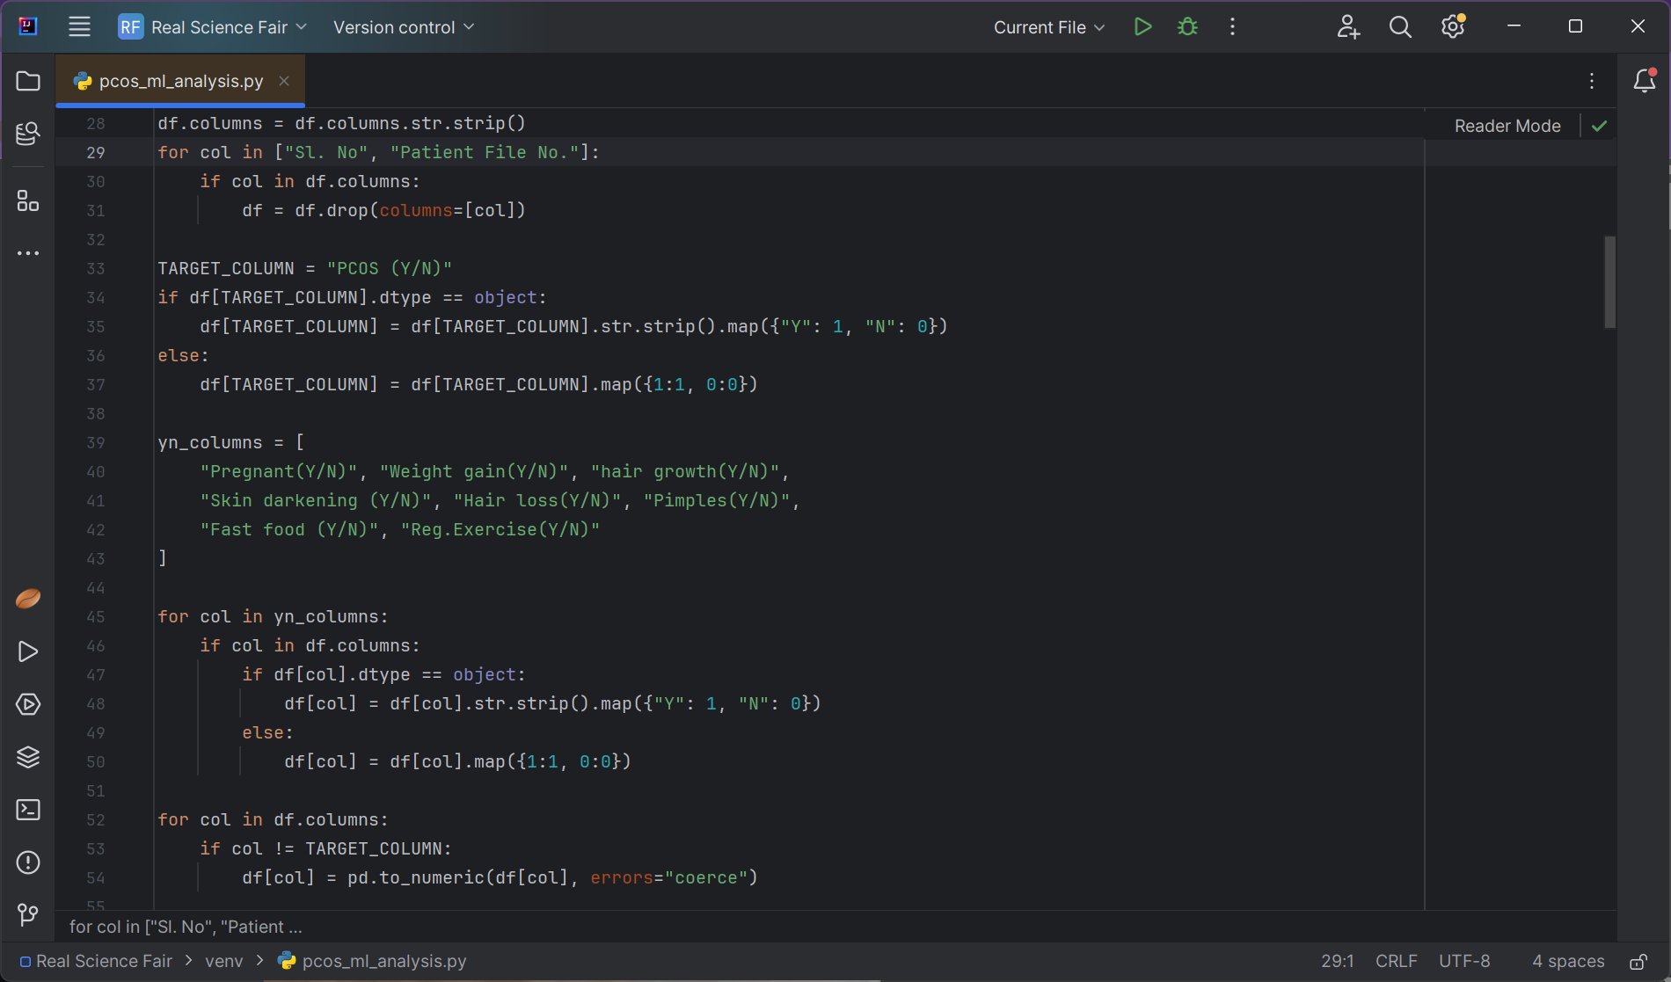Toggle the file read-only lock icon
The image size is (1671, 982).
click(1638, 962)
